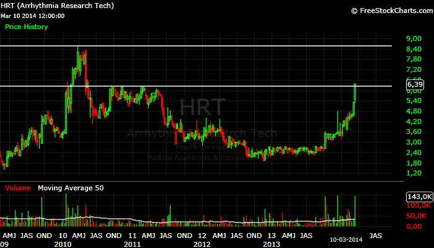Click the HRT (Arrhythmia Research Tech) title
This screenshot has height=248, width=434.
(x=57, y=6)
